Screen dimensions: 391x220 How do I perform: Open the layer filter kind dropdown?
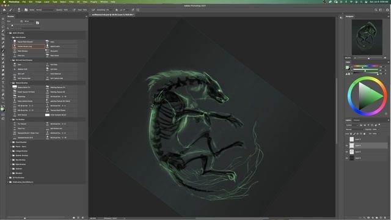(352, 125)
